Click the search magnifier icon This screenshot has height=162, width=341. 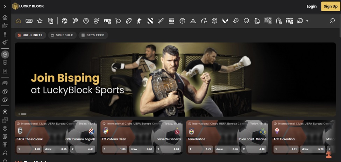332,21
